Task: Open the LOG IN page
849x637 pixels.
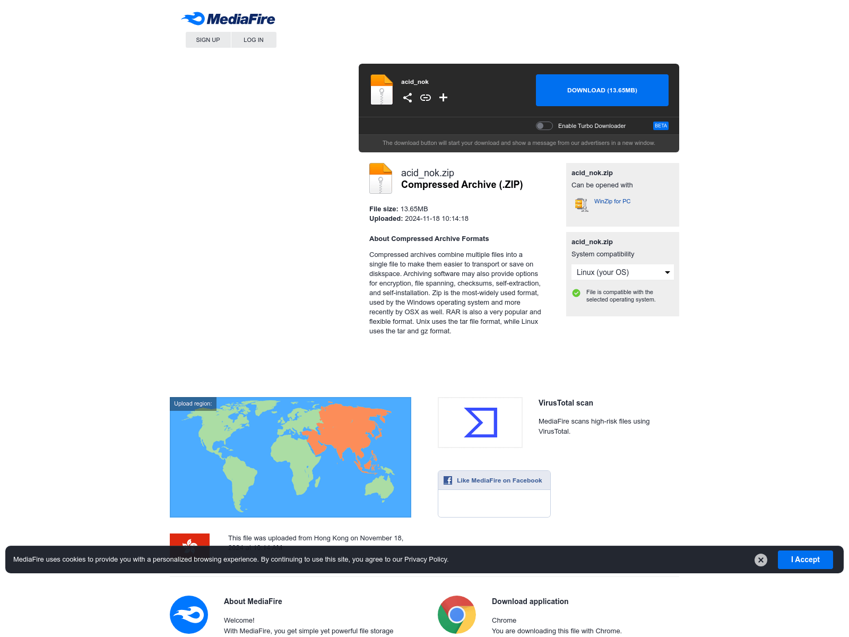Action: [x=254, y=40]
